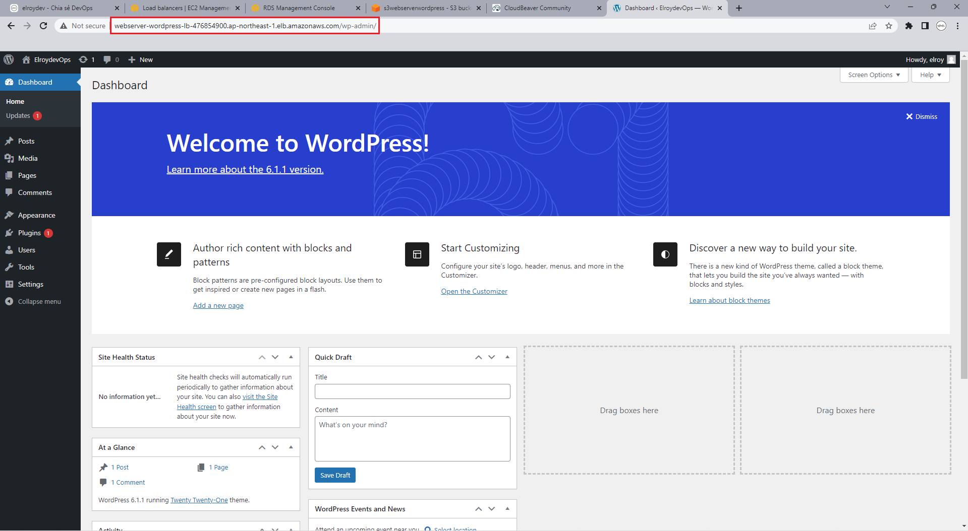968x531 pixels.
Task: Open the 1 Post link
Action: click(x=120, y=468)
